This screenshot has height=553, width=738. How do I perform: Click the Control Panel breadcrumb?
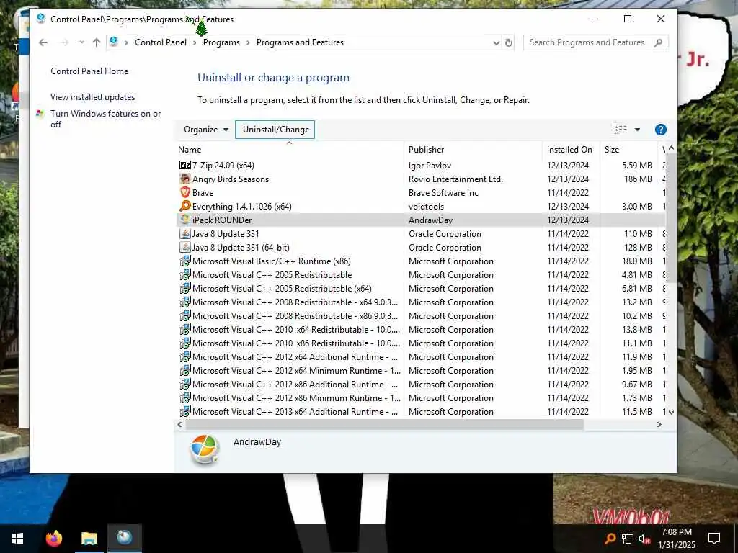coord(161,42)
